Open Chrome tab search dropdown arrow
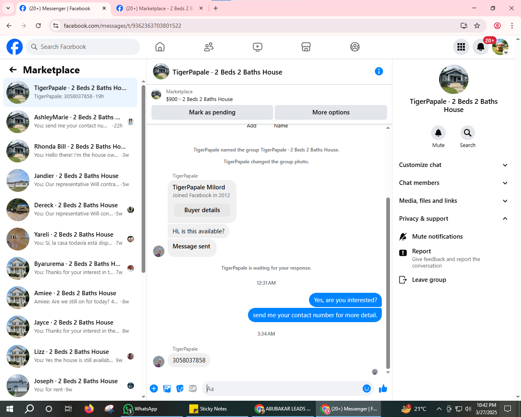This screenshot has height=417, width=521. click(x=8, y=8)
